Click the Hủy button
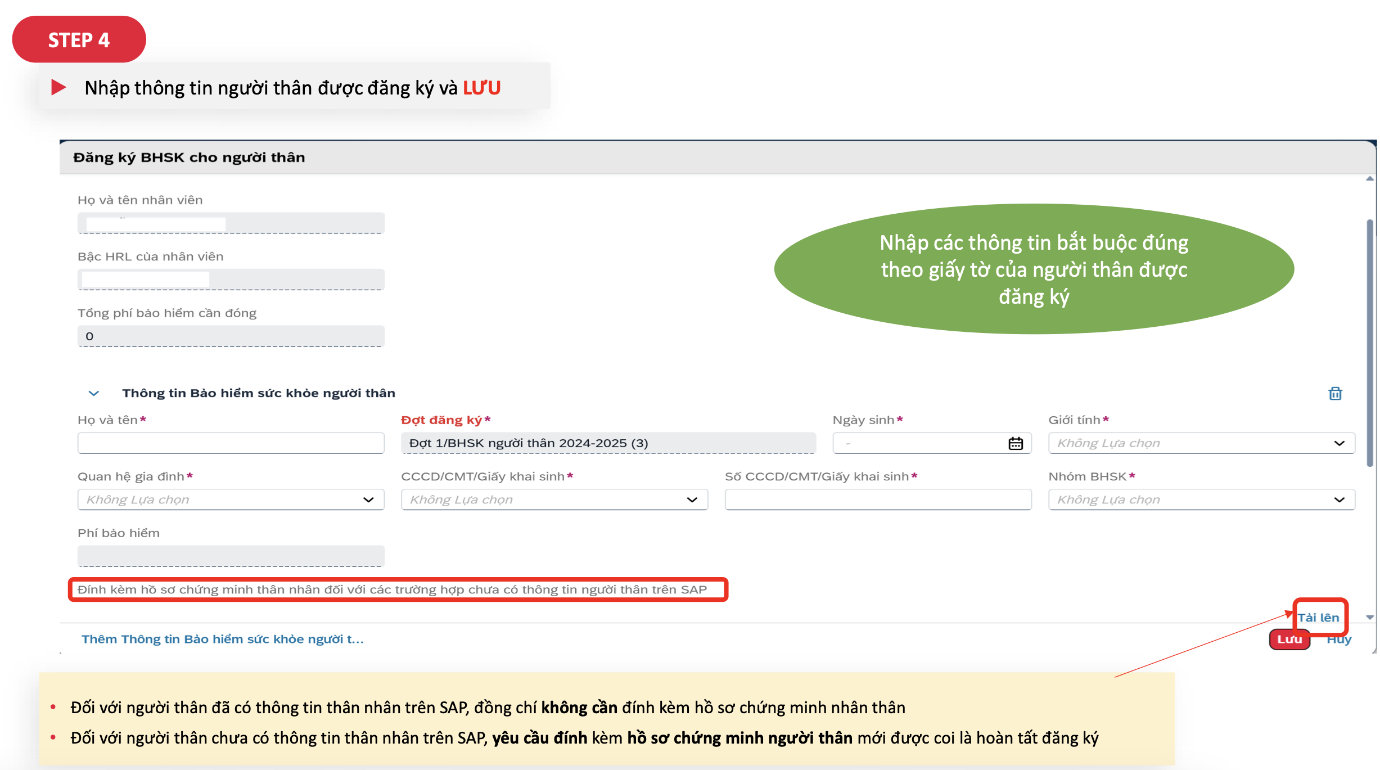1380x770 pixels. pos(1339,640)
